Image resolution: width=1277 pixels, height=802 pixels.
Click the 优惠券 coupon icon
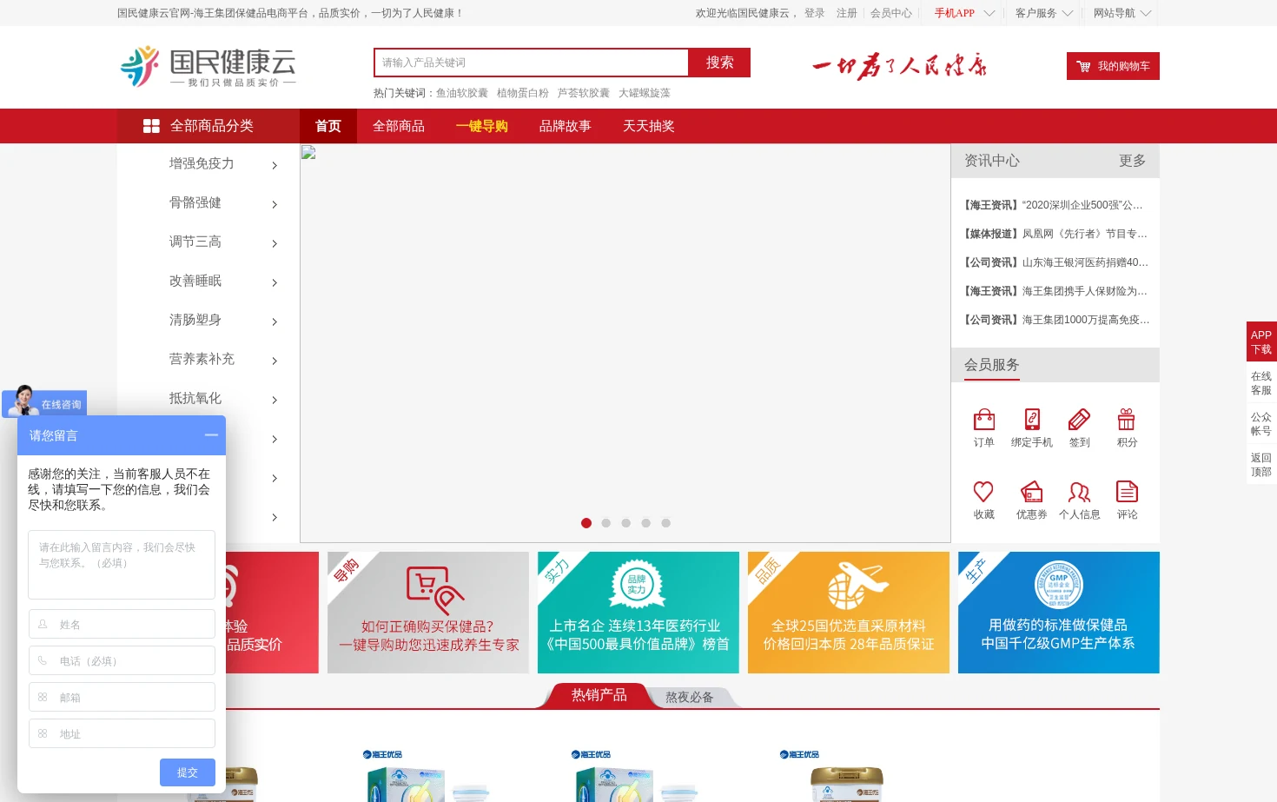click(x=1031, y=492)
